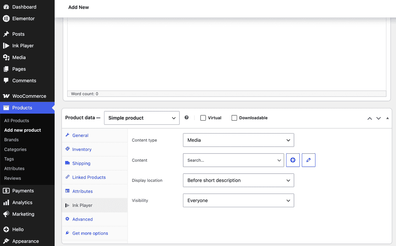Screen dimensions: 396x246
Task: Click the Appearance paintbrush icon
Action: (x=6, y=241)
